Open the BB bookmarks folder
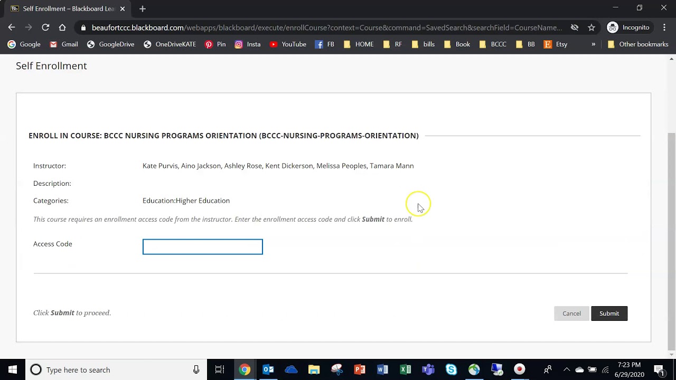676x380 pixels. click(525, 44)
